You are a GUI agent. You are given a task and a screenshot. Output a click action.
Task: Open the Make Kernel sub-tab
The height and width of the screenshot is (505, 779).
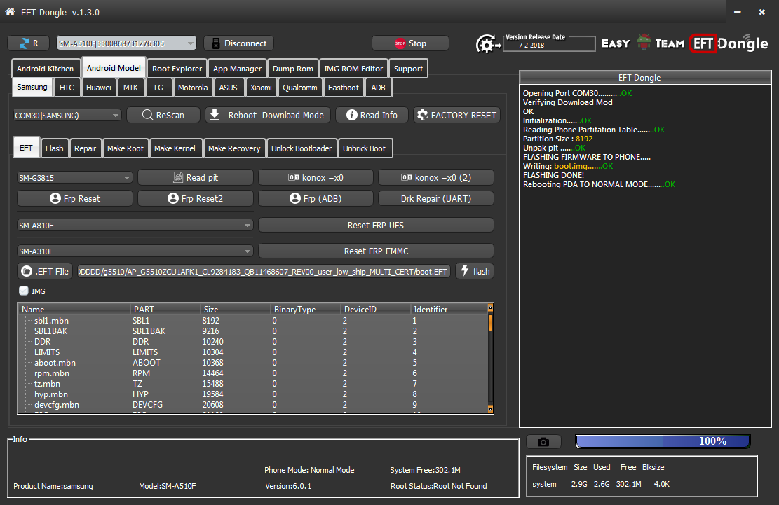click(175, 148)
